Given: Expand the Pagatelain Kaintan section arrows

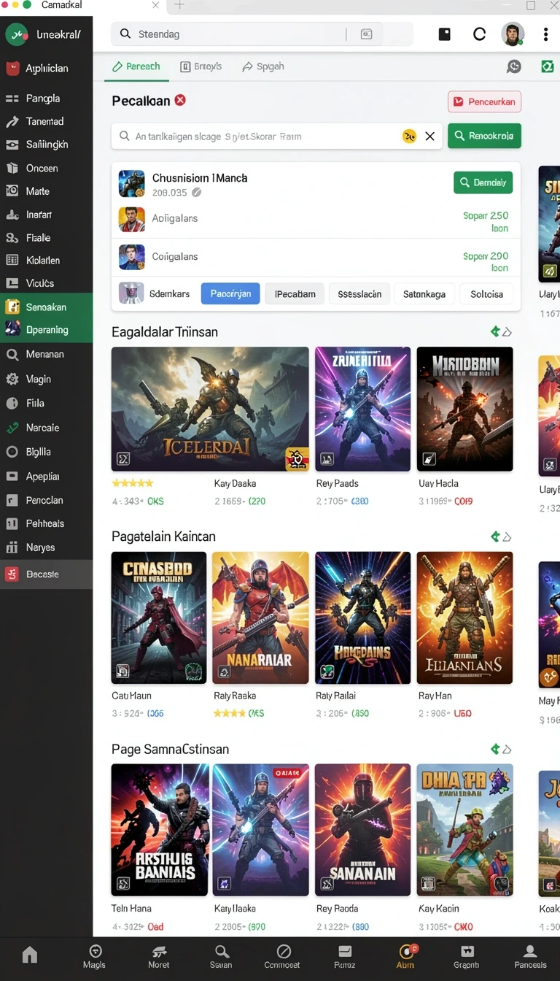Looking at the screenshot, I should click(x=501, y=536).
